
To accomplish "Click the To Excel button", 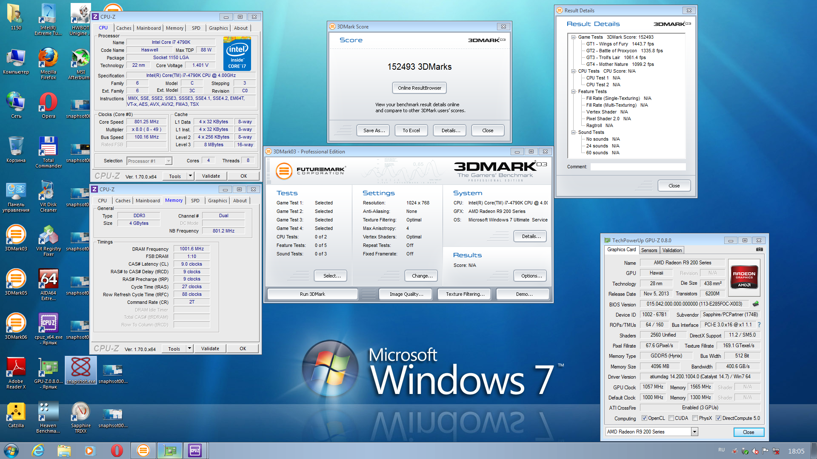I will point(411,130).
